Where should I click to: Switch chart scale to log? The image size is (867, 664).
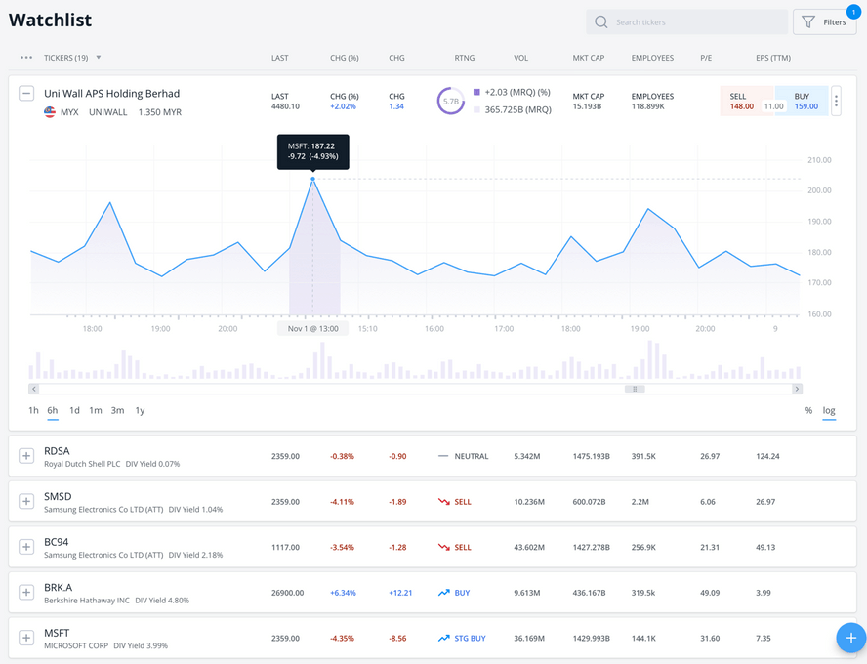pos(829,410)
